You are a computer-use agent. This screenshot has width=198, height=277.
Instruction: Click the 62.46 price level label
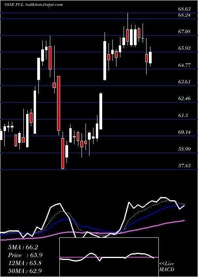[x=185, y=99]
